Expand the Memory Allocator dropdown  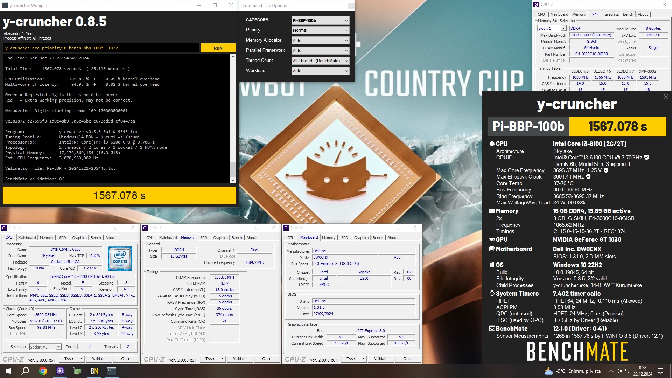(x=320, y=41)
